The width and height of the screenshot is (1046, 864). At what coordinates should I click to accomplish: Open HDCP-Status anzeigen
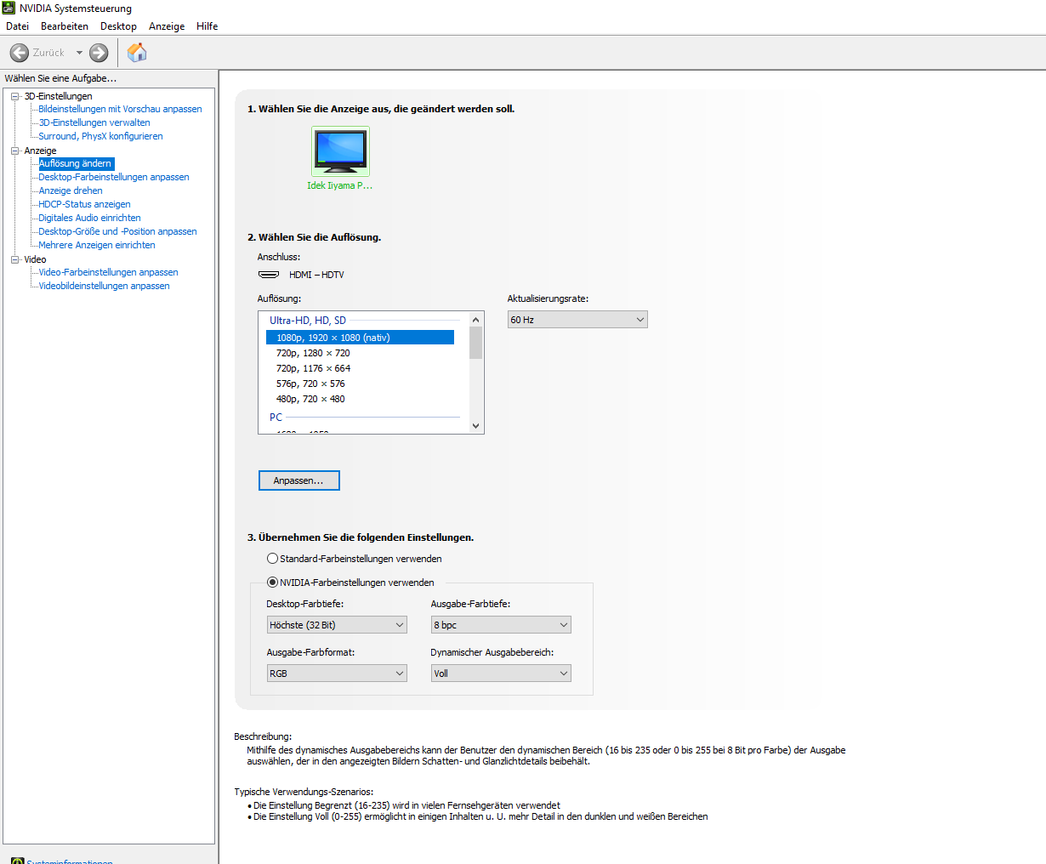pyautogui.click(x=84, y=204)
